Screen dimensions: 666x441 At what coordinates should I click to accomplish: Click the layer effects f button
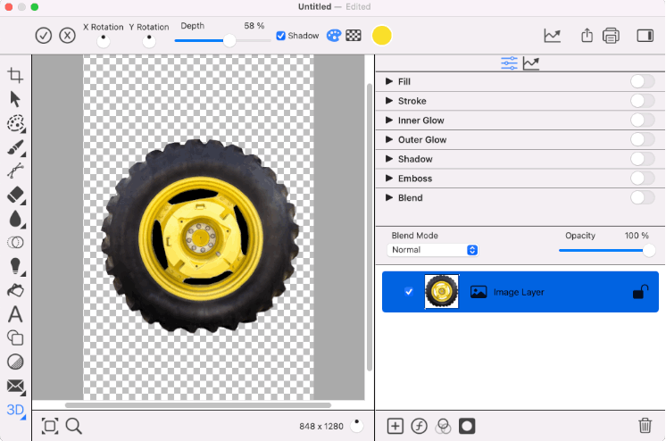[x=420, y=426]
